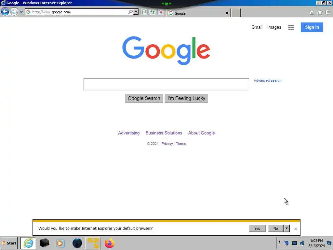Click the I'm Feeling Lucky button
Viewport: 333px width, 250px height.
(x=186, y=98)
